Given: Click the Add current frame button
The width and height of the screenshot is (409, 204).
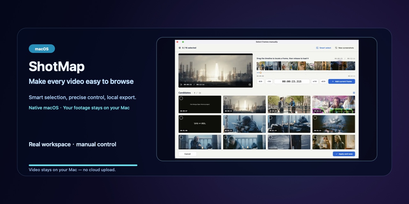Looking at the screenshot, I should (342, 81).
